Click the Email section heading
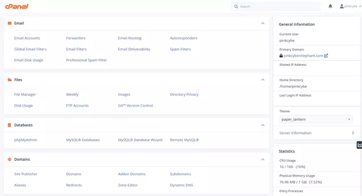The height and width of the screenshot is (196, 362). (x=19, y=23)
